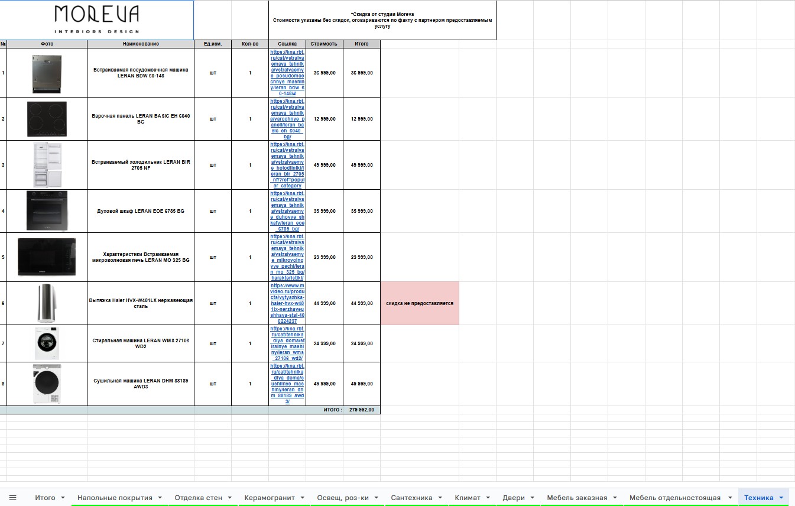Select the Итого column header cell

coord(362,44)
